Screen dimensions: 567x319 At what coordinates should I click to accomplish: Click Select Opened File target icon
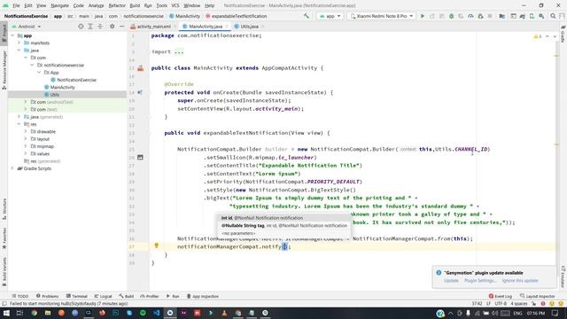pyautogui.click(x=81, y=27)
